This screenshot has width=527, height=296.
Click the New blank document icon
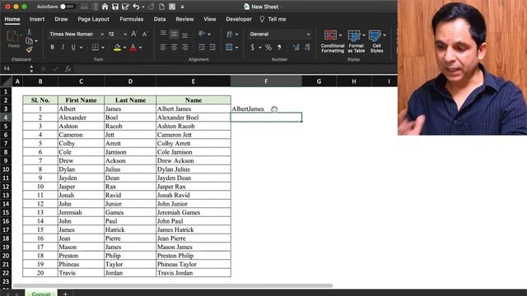click(161, 7)
